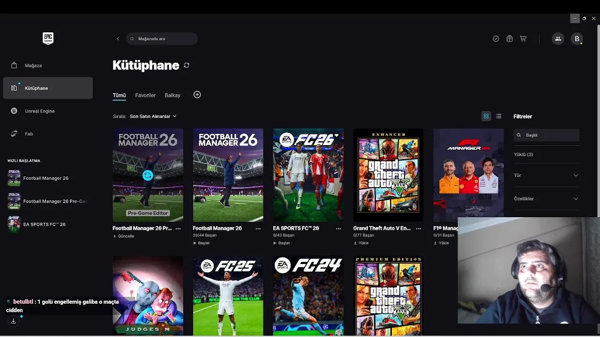Click the Başlık filter field
The width and height of the screenshot is (600, 337).
click(x=547, y=135)
